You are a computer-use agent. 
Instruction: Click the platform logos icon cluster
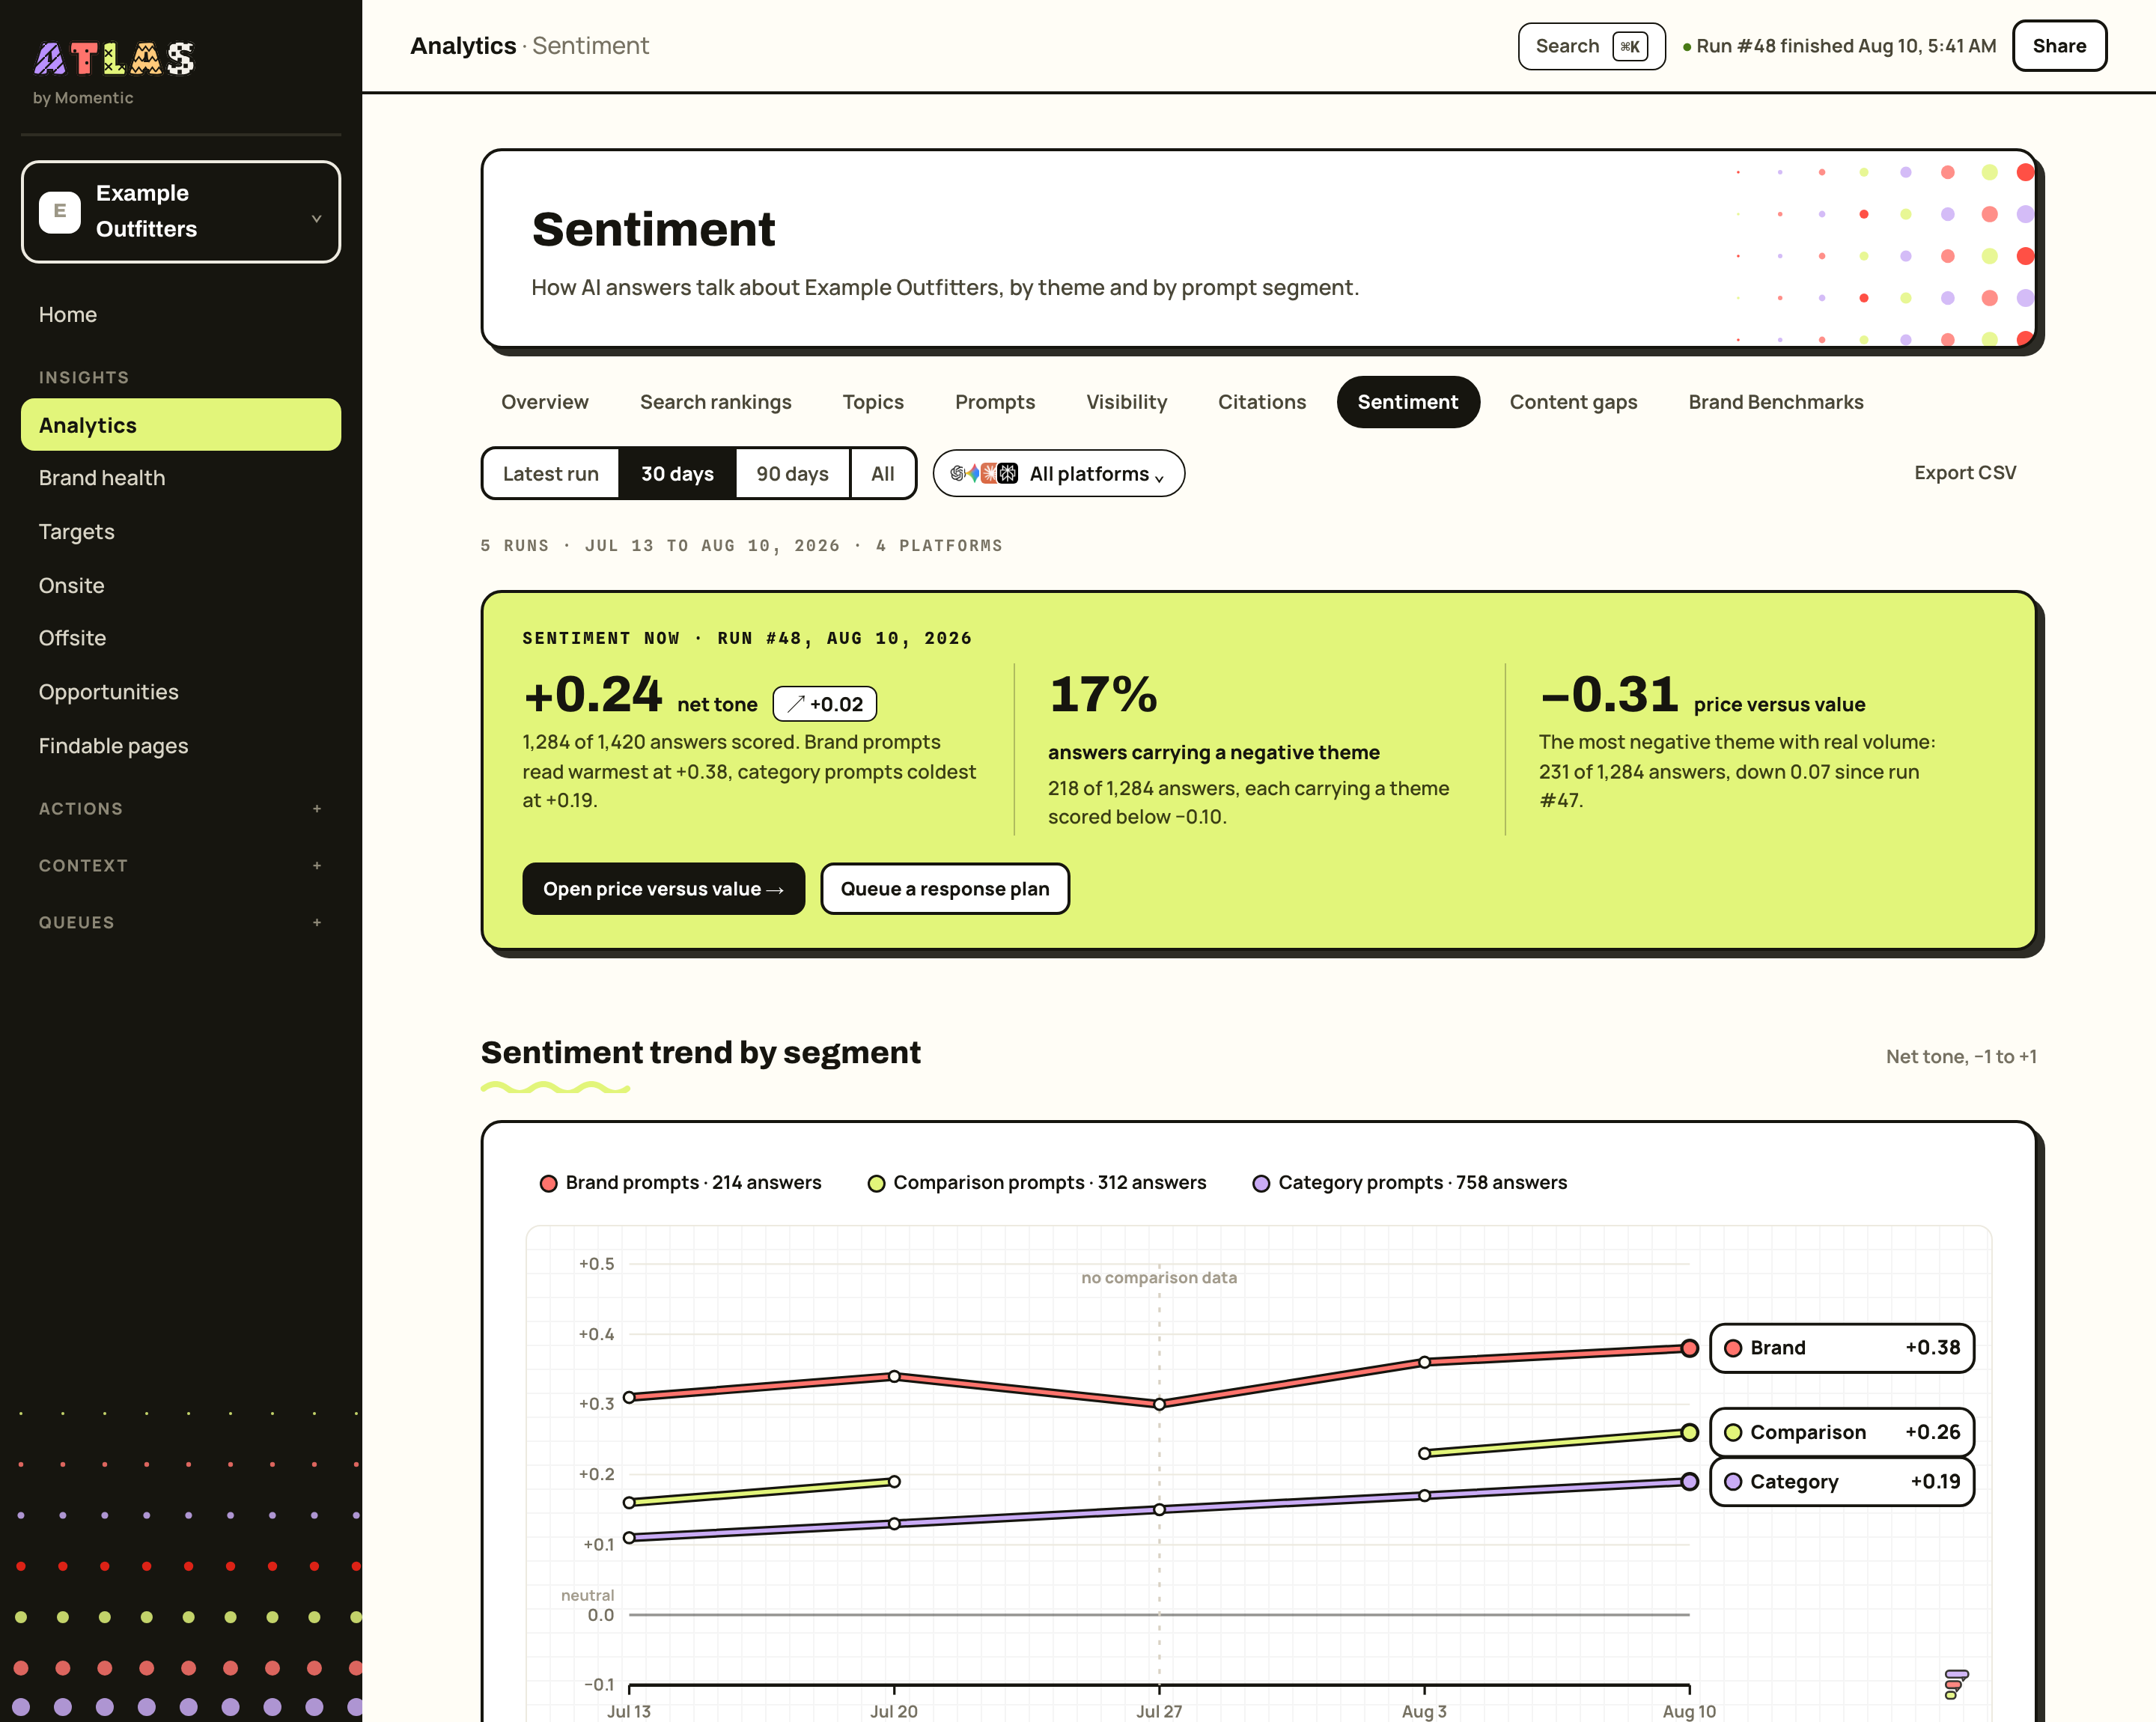pyautogui.click(x=983, y=474)
